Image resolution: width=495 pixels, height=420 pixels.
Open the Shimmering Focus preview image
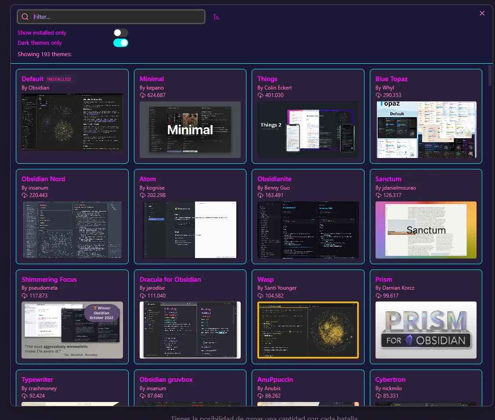(72, 330)
